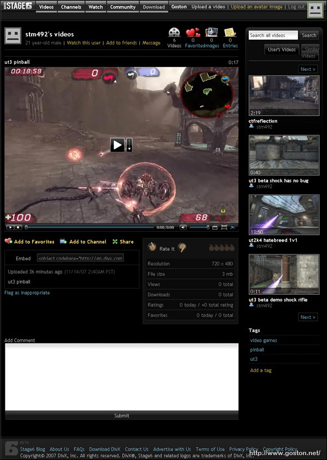Image resolution: width=327 pixels, height=460 pixels.
Task: Click the Message link
Action: click(151, 43)
